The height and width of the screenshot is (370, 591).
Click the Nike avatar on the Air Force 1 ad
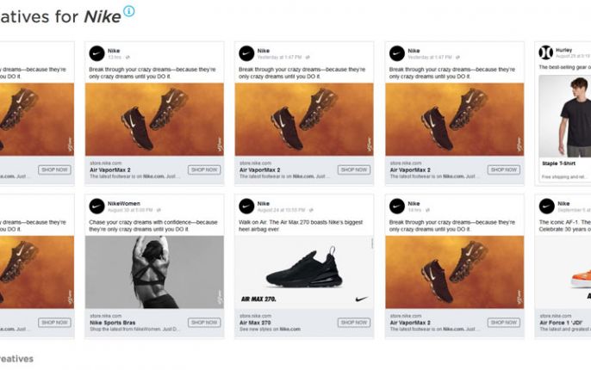[546, 207]
